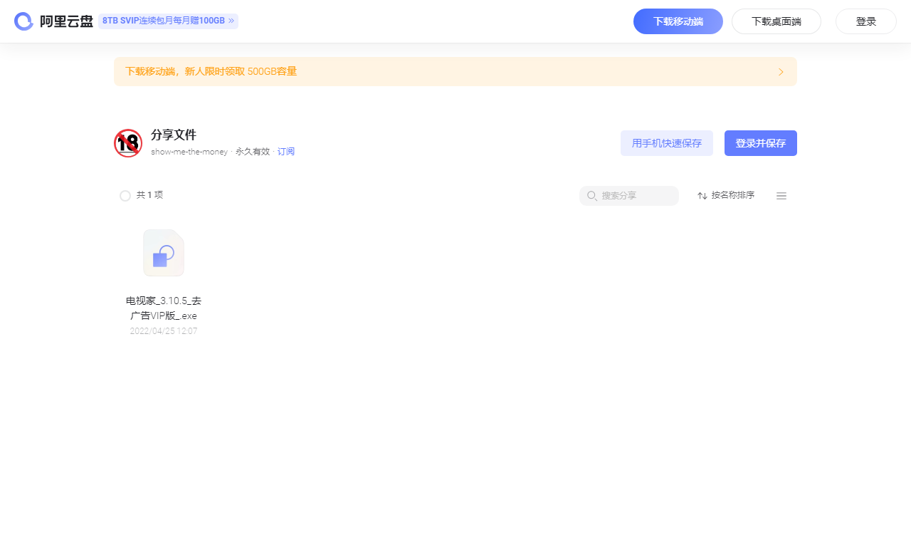The width and height of the screenshot is (911, 547).
Task: Click the 订阅 subscribe link
Action: [x=286, y=152]
